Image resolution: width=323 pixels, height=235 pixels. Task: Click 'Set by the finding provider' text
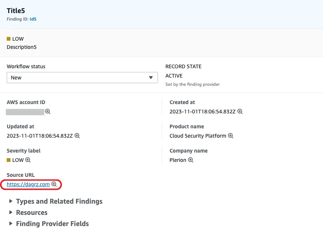point(193,84)
